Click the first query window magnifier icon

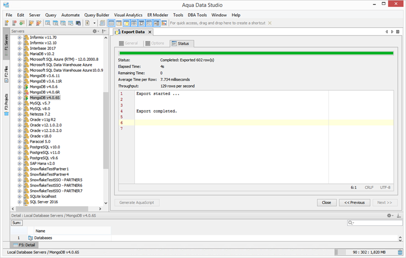[x=48, y=23]
